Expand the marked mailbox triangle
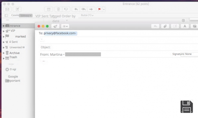The height and width of the screenshot is (118, 198). [x=3, y=36]
